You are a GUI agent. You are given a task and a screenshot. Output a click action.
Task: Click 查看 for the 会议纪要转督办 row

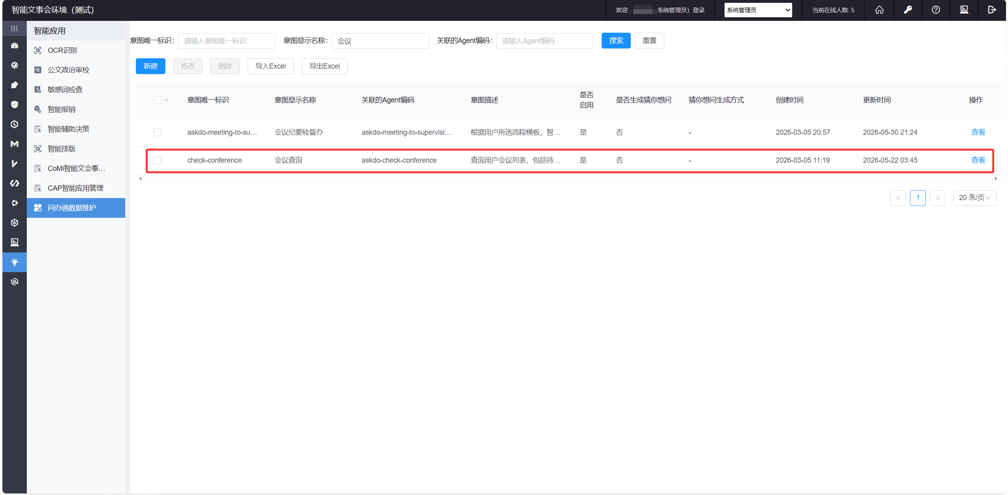(x=978, y=132)
